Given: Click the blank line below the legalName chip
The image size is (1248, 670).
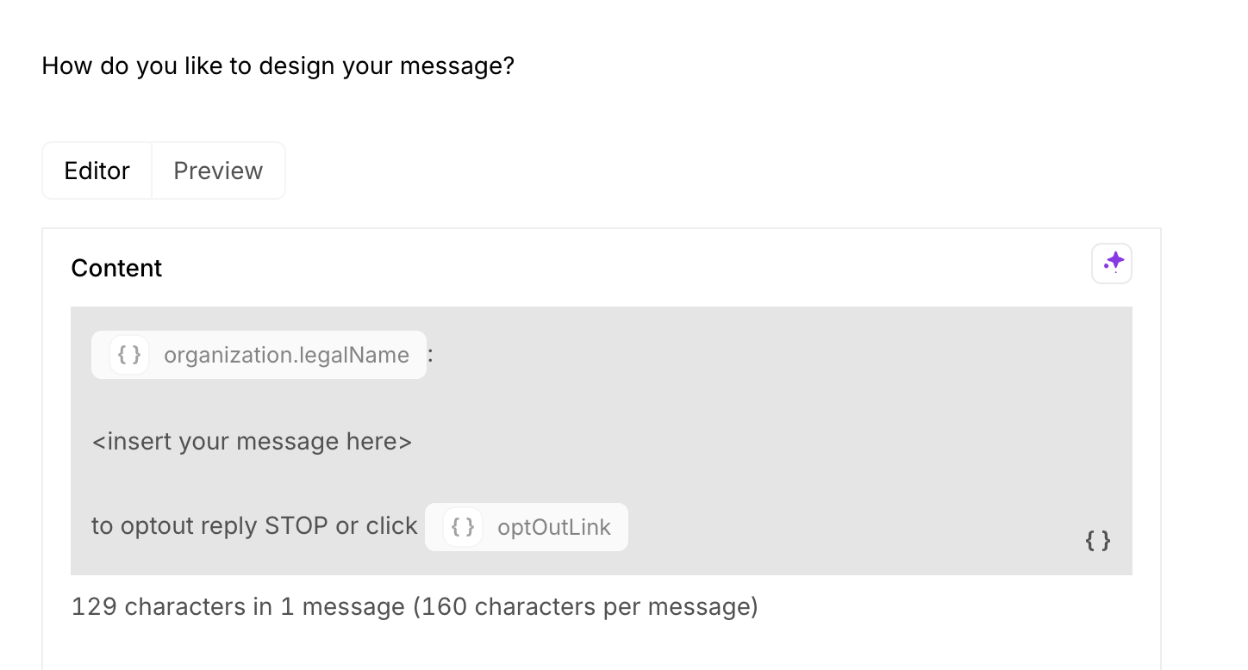Looking at the screenshot, I should [x=345, y=399].
